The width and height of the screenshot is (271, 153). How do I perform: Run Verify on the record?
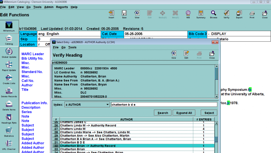coord(227,15)
